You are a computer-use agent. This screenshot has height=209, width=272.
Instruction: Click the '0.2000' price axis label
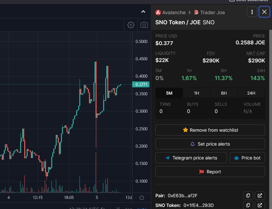click(142, 146)
